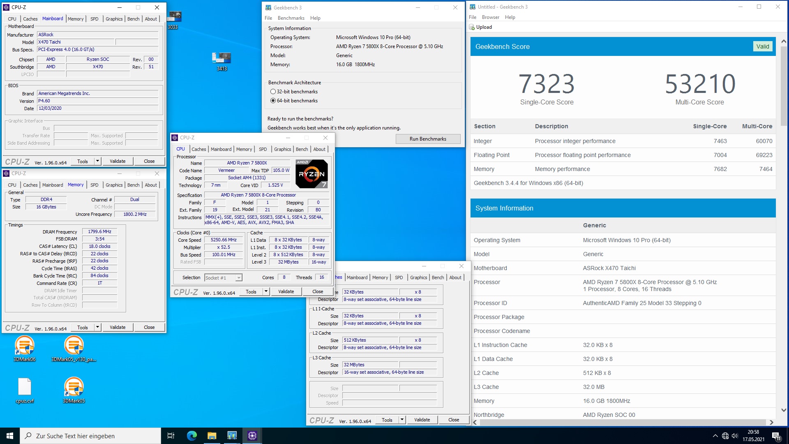Click the Run Benchmarks button
The width and height of the screenshot is (789, 444).
428,139
